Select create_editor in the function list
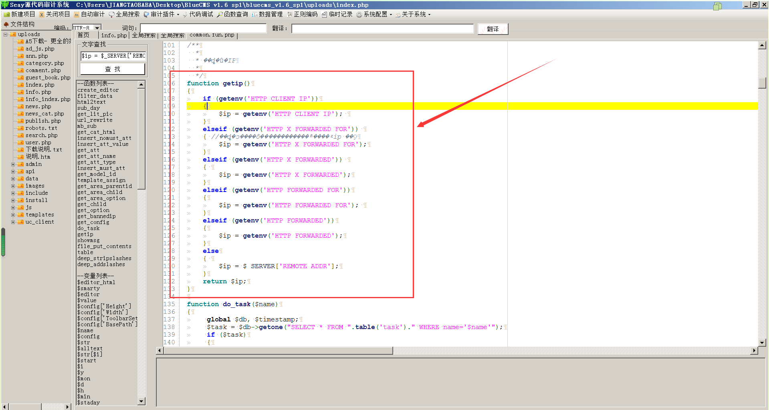This screenshot has width=769, height=410. point(98,90)
